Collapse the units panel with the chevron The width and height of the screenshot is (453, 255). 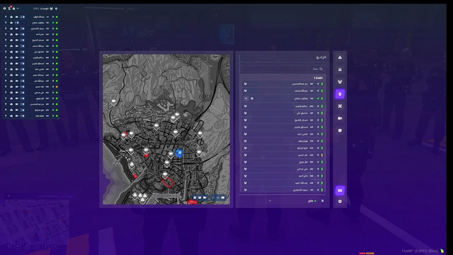18,8
